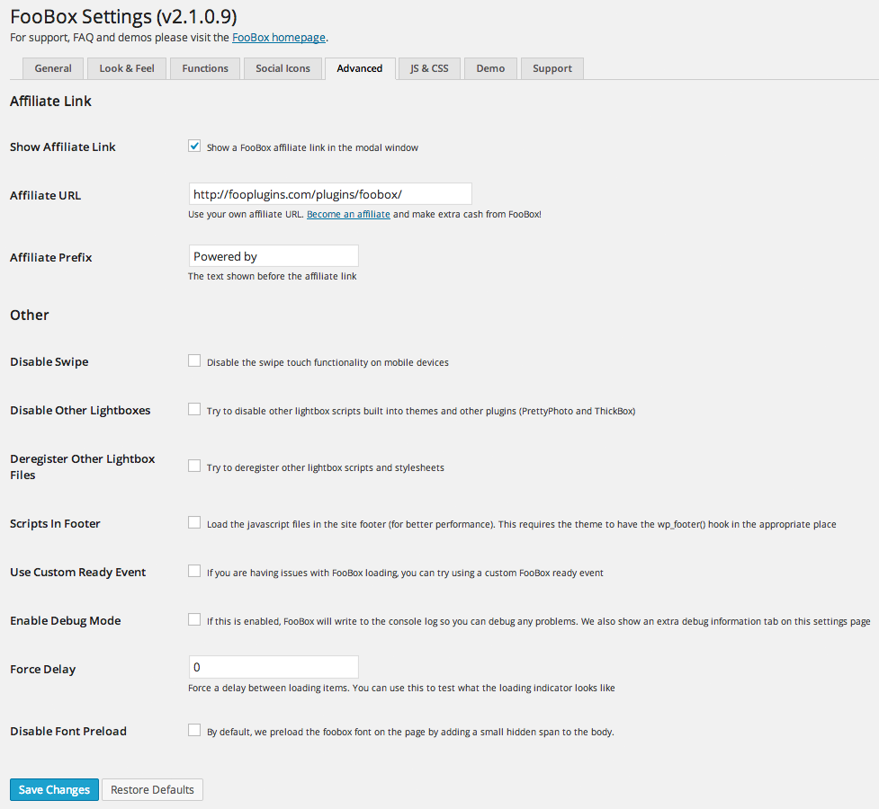Open the Functions tab
879x809 pixels.
205,68
